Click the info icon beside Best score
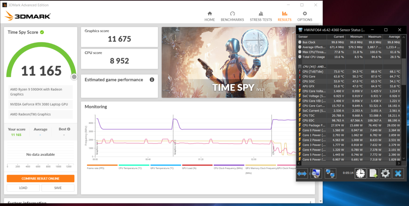The image size is (409, 206). [x=68, y=129]
